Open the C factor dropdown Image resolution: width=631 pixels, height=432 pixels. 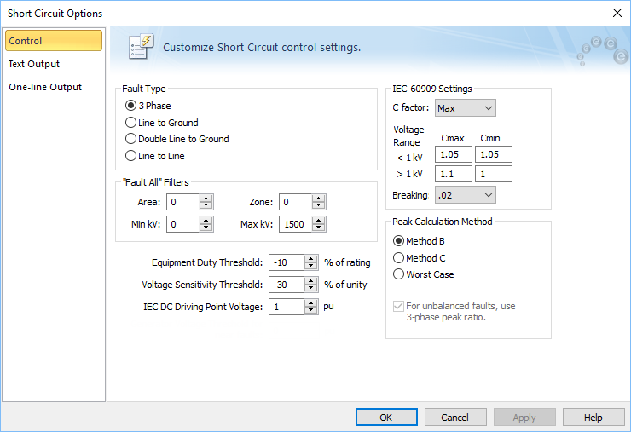(465, 108)
